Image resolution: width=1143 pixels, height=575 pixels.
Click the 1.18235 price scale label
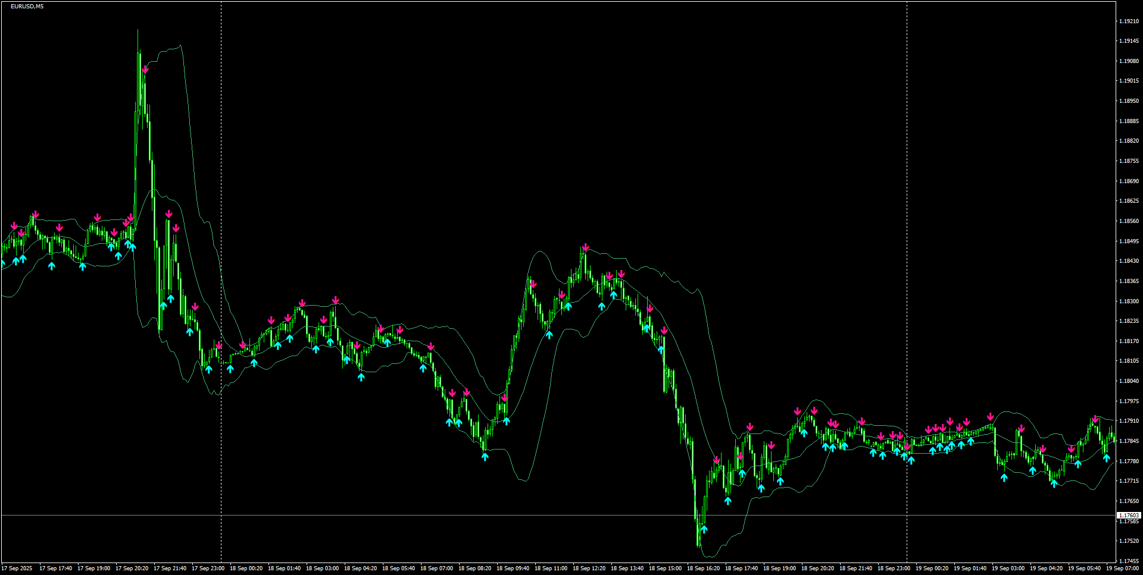click(x=1129, y=321)
